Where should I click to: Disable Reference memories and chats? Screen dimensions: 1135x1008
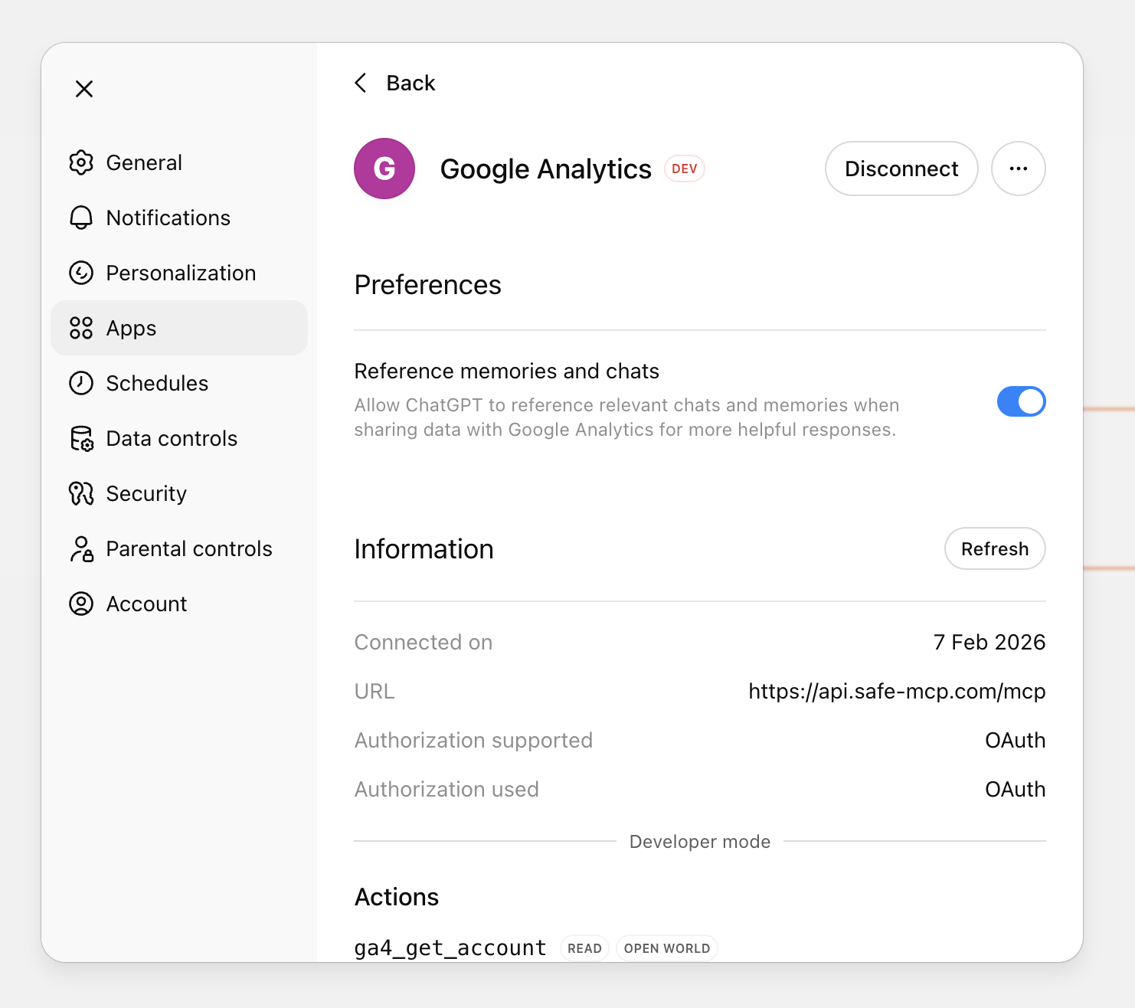[1021, 401]
